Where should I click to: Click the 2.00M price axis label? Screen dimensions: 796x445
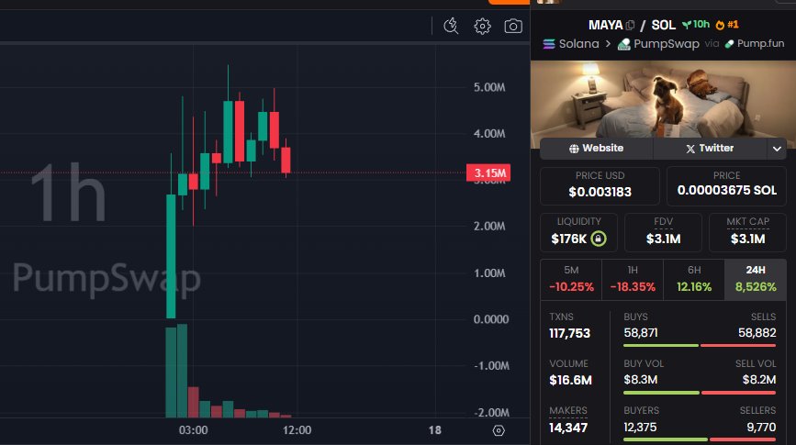click(x=489, y=227)
